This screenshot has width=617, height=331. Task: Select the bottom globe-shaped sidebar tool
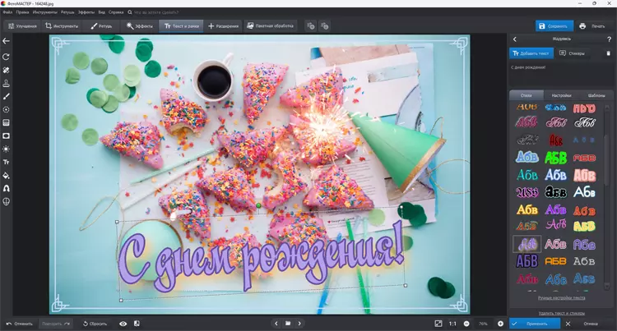[6, 201]
